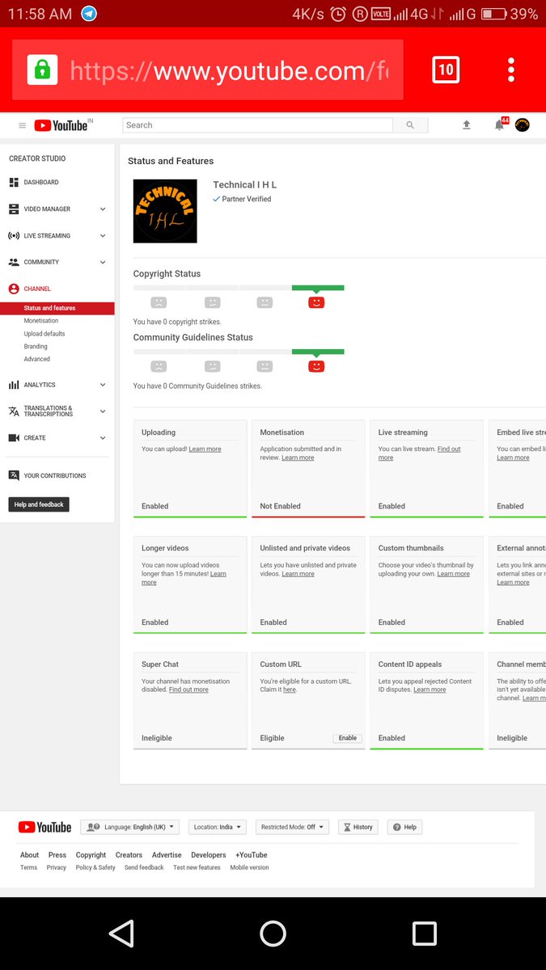546x970 pixels.
Task: Click the Create camera icon
Action: [14, 438]
